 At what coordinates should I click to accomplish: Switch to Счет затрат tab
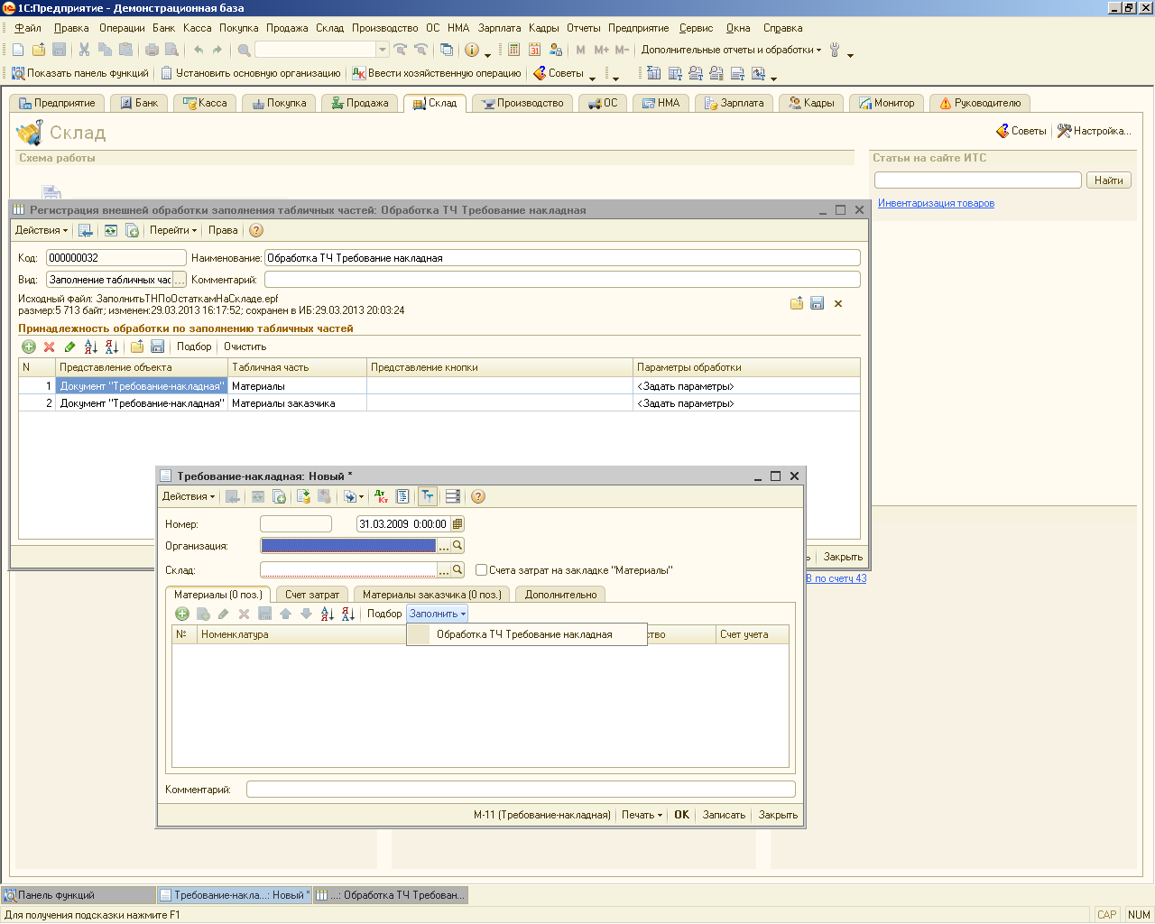[312, 595]
